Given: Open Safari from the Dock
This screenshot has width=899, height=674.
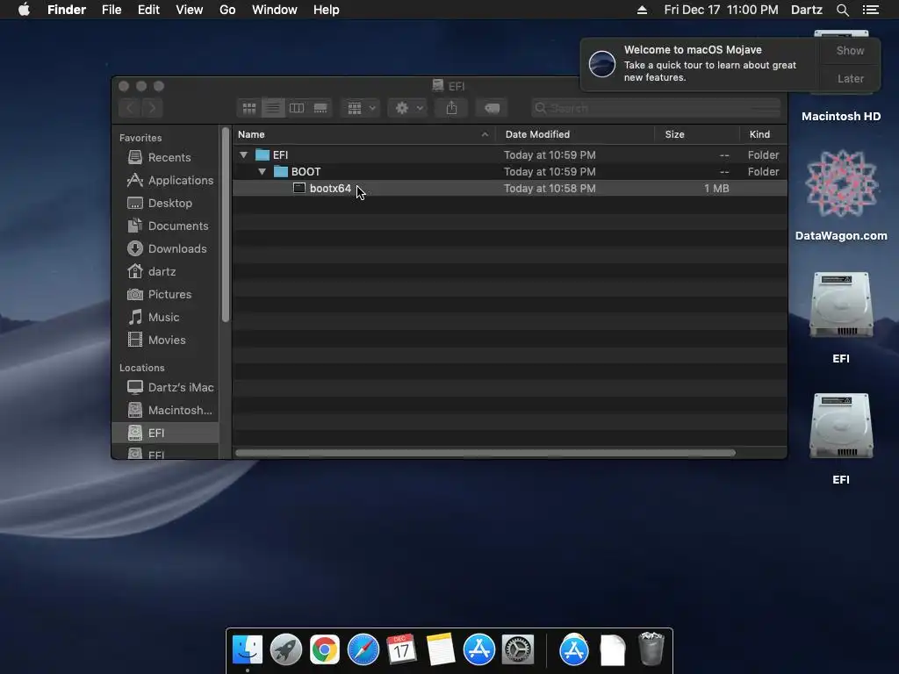Looking at the screenshot, I should click(x=363, y=649).
